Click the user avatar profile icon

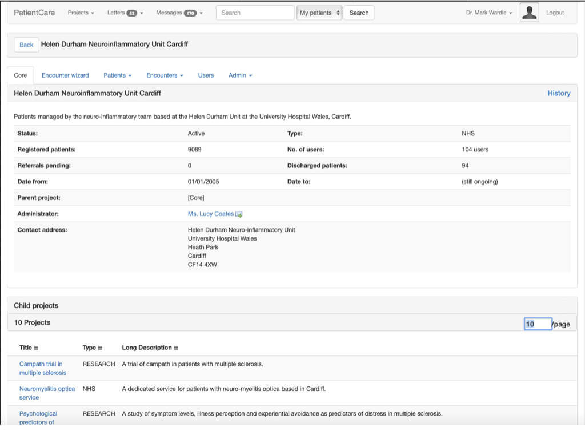[529, 13]
